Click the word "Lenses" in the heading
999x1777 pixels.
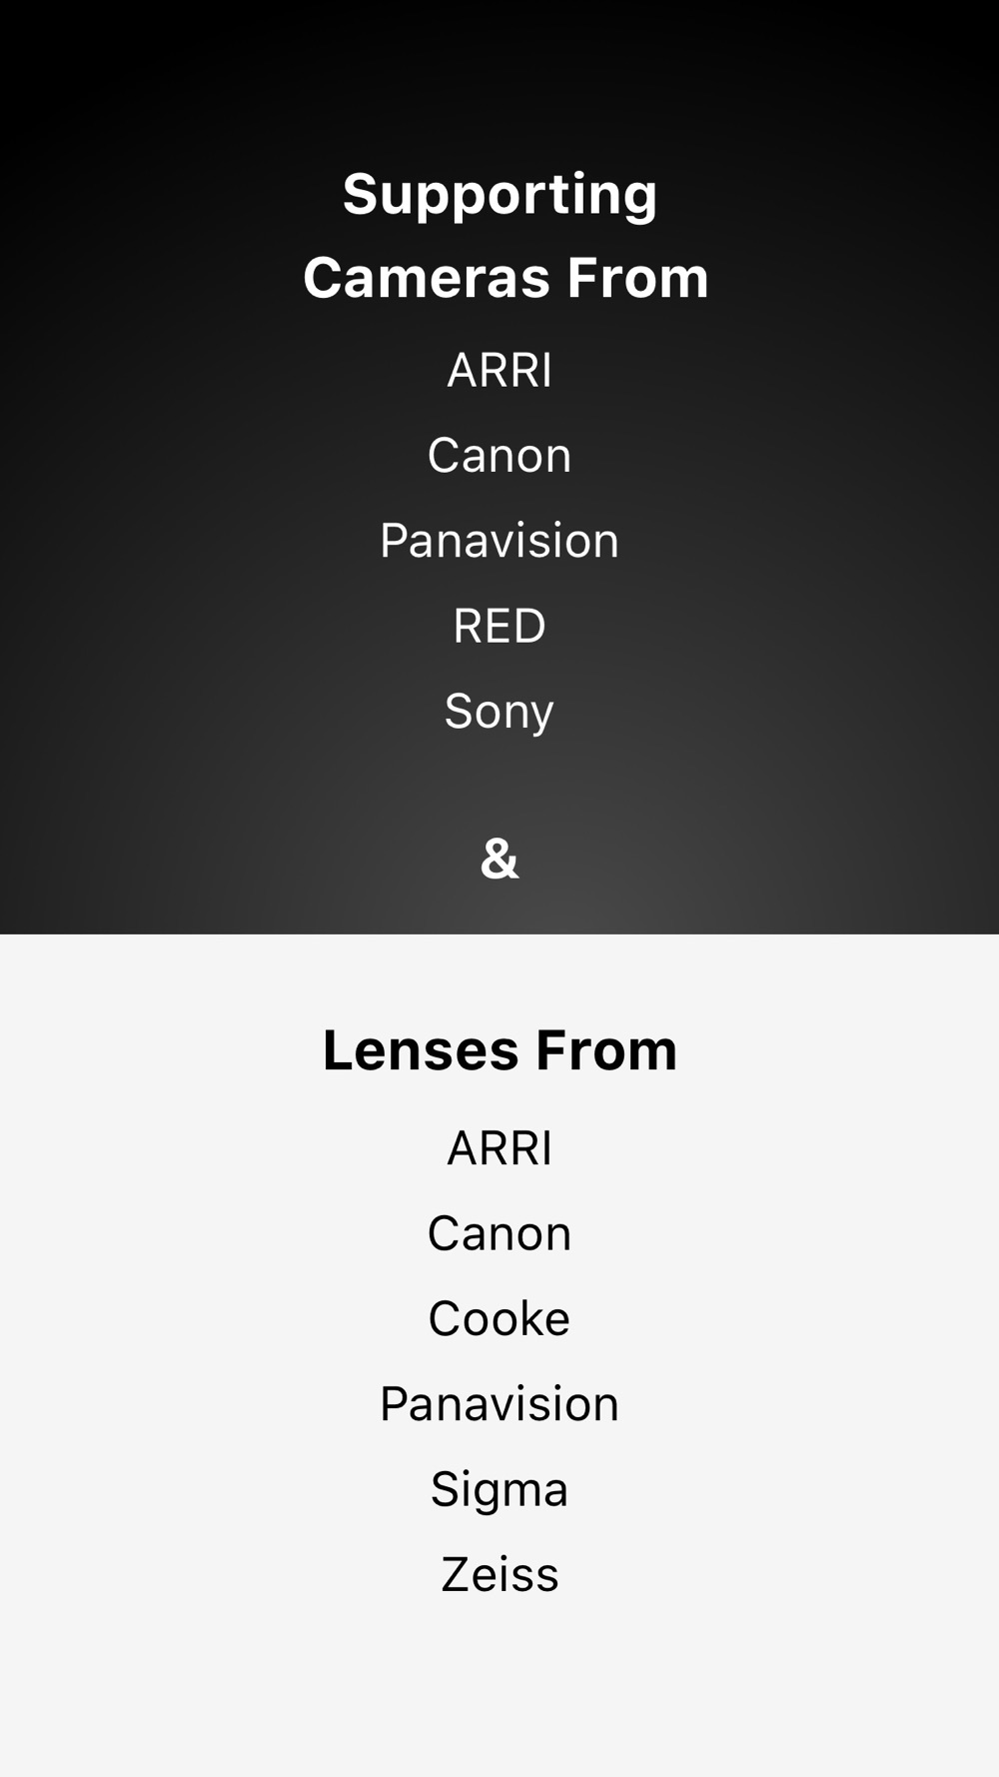[x=421, y=1050]
